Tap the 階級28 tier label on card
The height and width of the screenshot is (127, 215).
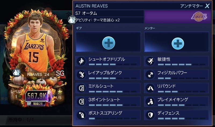(x=38, y=104)
